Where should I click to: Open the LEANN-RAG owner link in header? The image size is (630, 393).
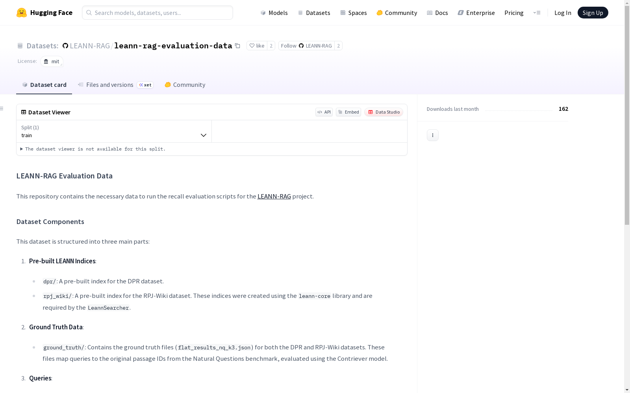coord(90,46)
